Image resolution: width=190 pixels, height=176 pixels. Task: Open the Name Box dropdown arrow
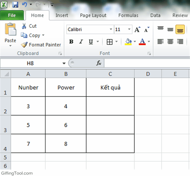[64, 63]
